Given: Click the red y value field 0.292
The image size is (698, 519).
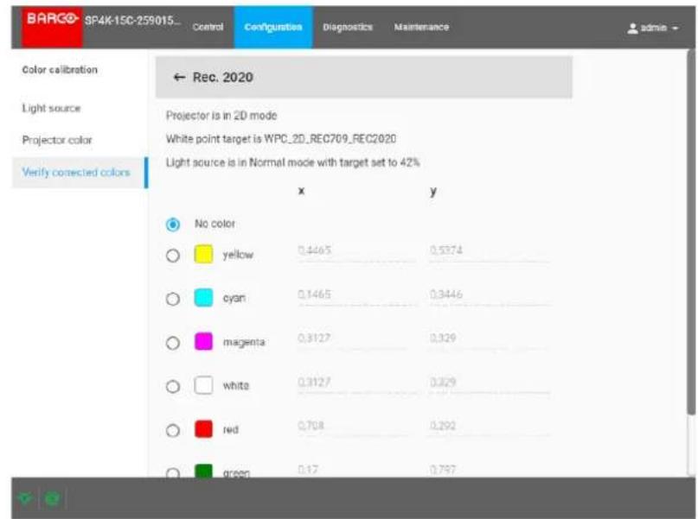Looking at the screenshot, I should (490, 427).
